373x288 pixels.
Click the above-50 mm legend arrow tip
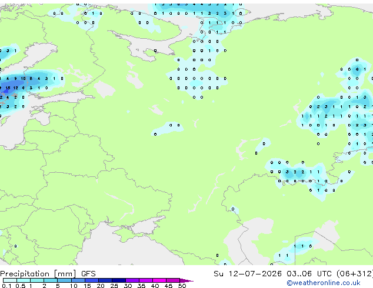[186, 280]
